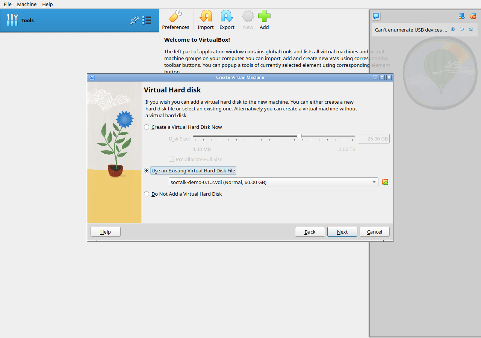
Task: Click the Can't enumerate USB devices message
Action: [411, 30]
